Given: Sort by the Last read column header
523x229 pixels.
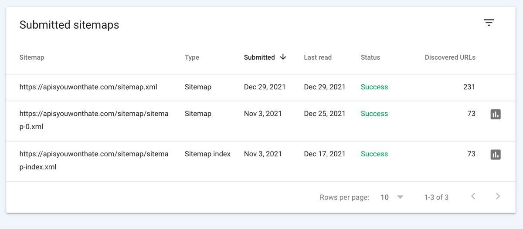Looking at the screenshot, I should (318, 57).
